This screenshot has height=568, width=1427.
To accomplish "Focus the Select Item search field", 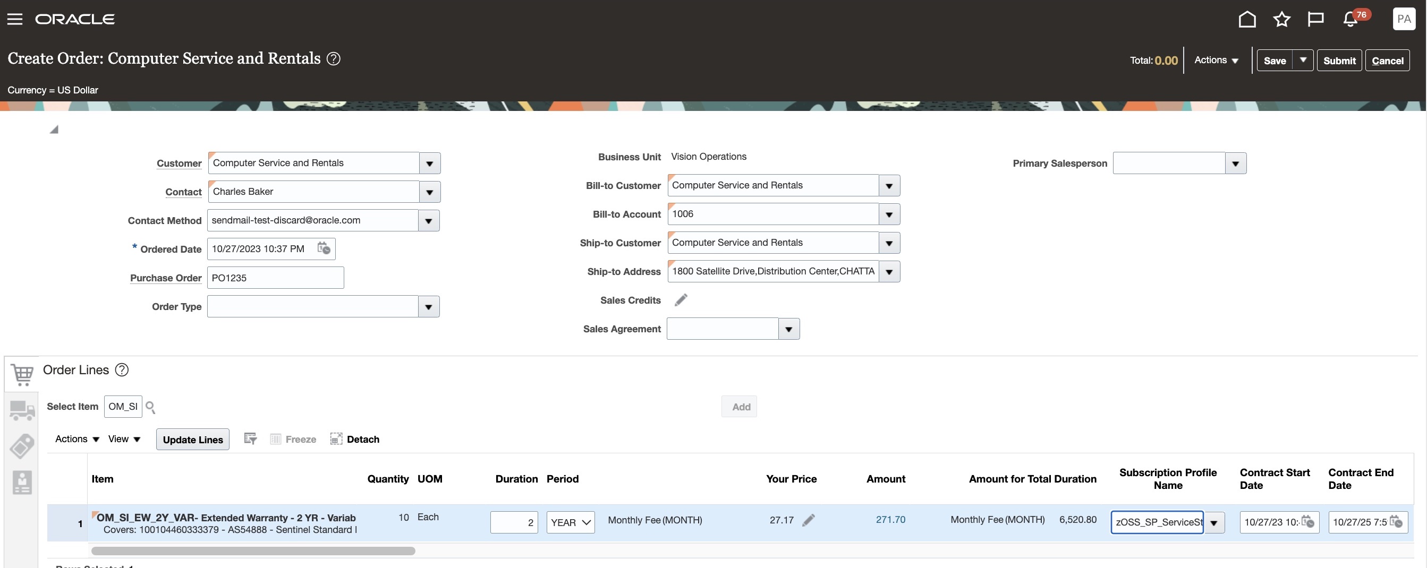I will [123, 407].
